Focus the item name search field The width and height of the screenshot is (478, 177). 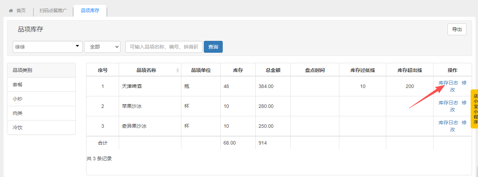[164, 47]
